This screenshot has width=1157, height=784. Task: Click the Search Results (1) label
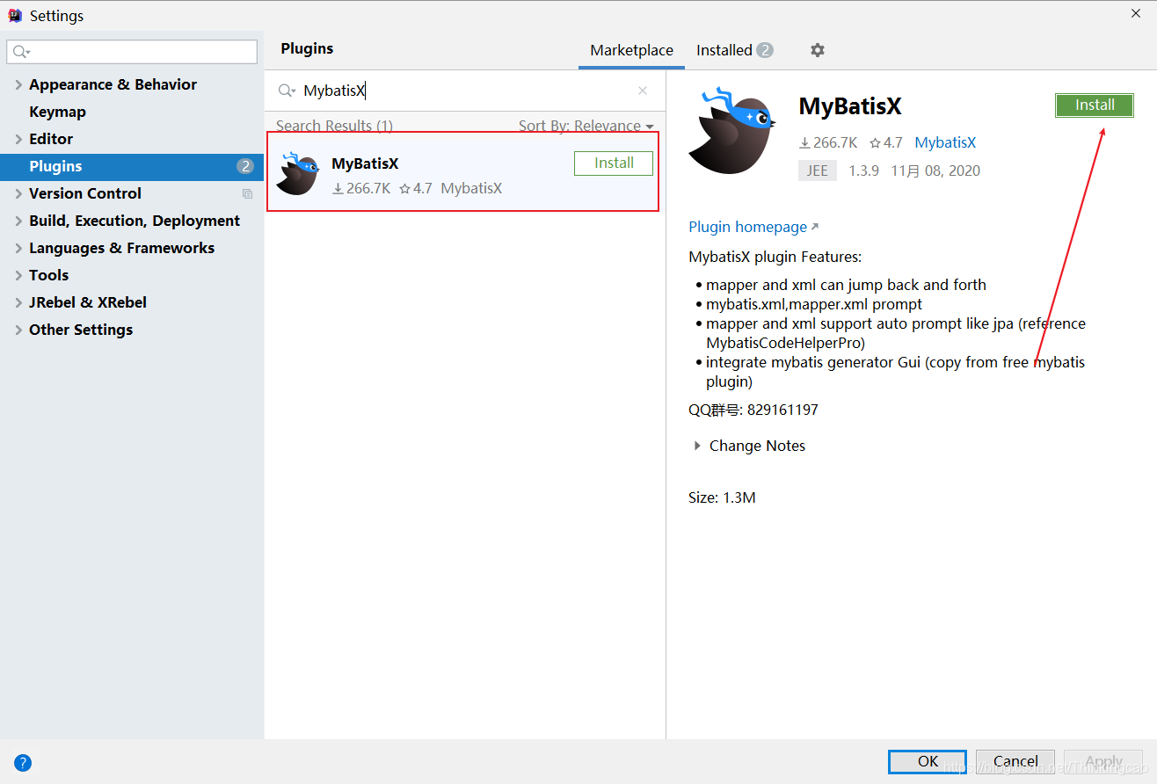point(334,126)
